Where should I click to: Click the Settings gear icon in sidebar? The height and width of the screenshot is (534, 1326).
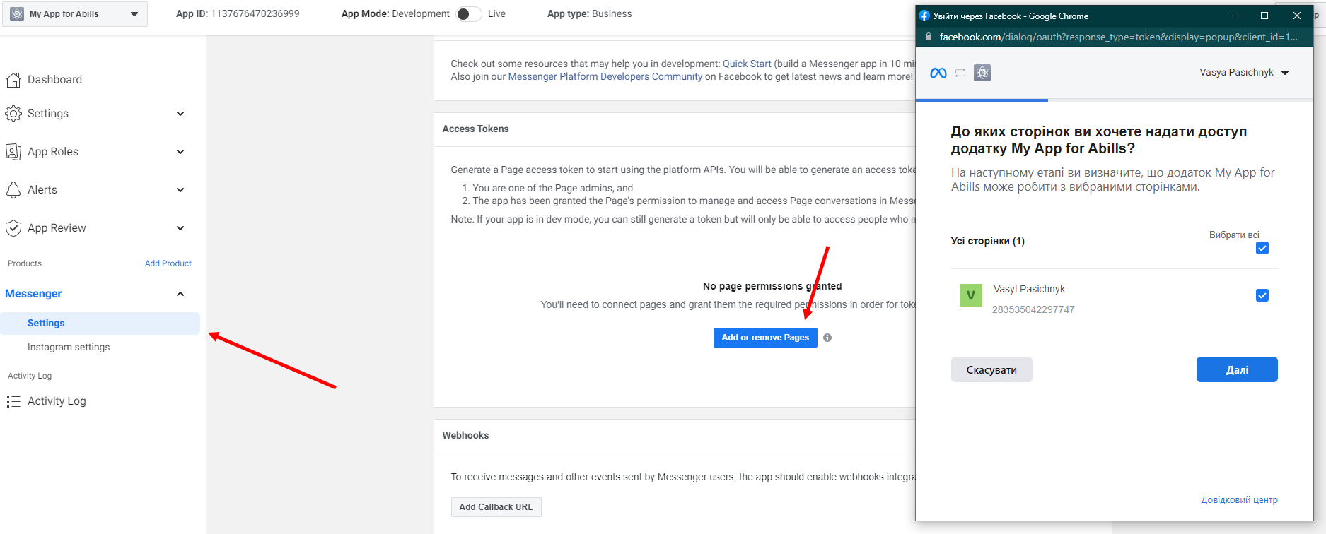click(x=13, y=114)
